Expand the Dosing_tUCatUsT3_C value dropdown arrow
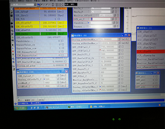The height and width of the screenshot is (129, 165). [44, 79]
